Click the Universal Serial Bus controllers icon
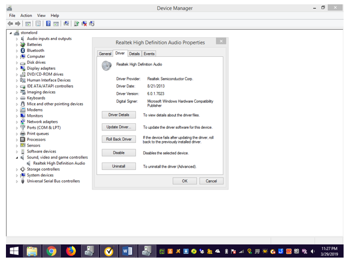Viewport: 349px width, 263px height. [x=23, y=181]
